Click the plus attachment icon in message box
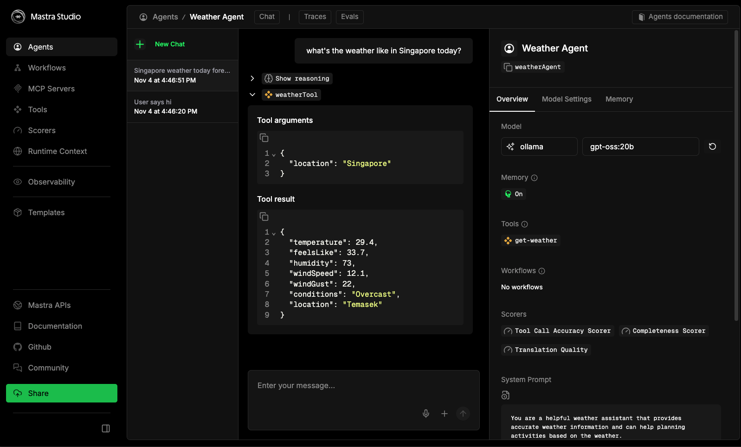Screen dimensions: 741x447 445,414
